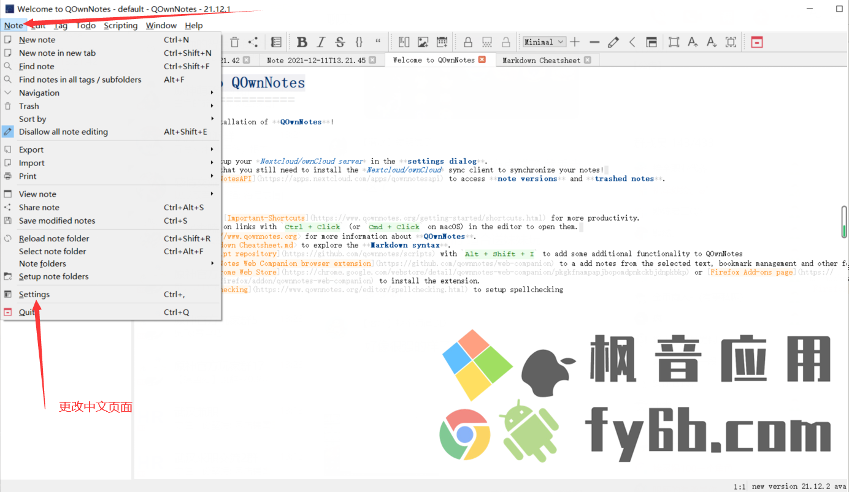
Task: Click the note list toolbar icon
Action: [276, 42]
